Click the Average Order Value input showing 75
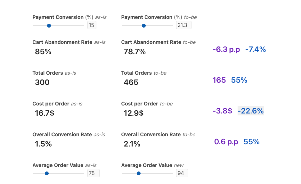The height and width of the screenshot is (184, 301). tap(93, 173)
